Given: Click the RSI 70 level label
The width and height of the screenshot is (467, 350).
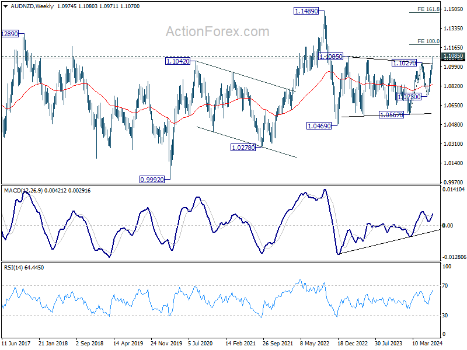Looking at the screenshot, I should coord(445,286).
